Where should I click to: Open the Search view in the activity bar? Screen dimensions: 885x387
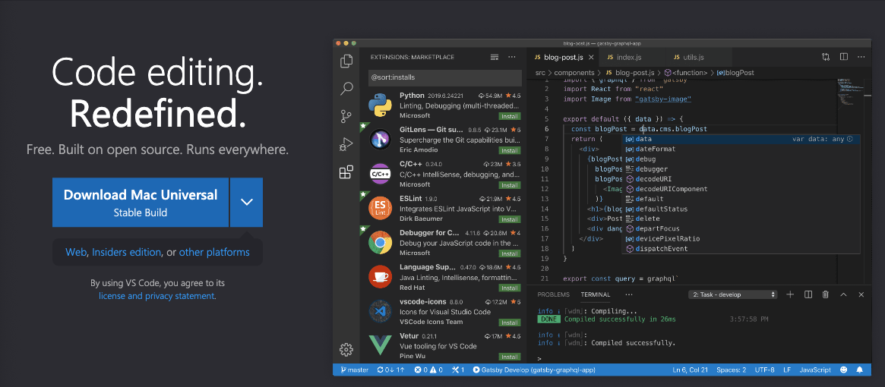tap(346, 89)
